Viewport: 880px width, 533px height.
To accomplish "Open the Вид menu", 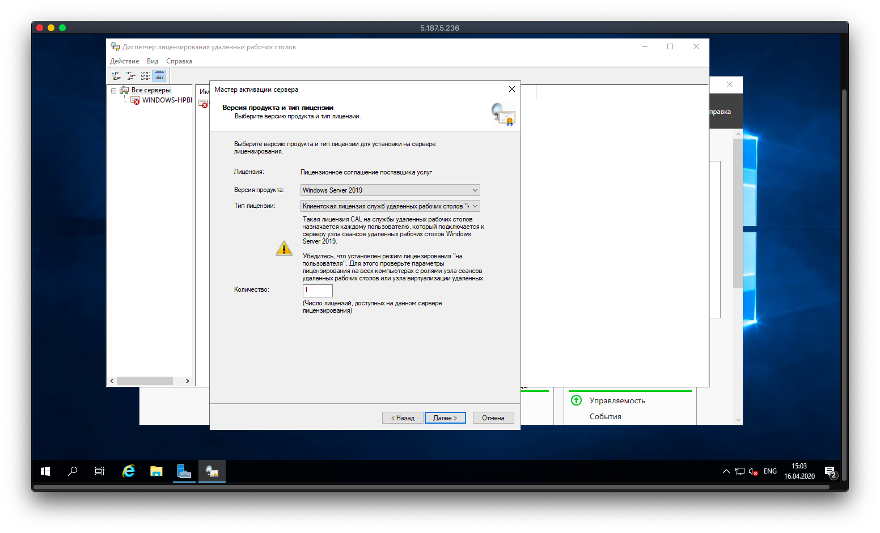I will pyautogui.click(x=153, y=61).
